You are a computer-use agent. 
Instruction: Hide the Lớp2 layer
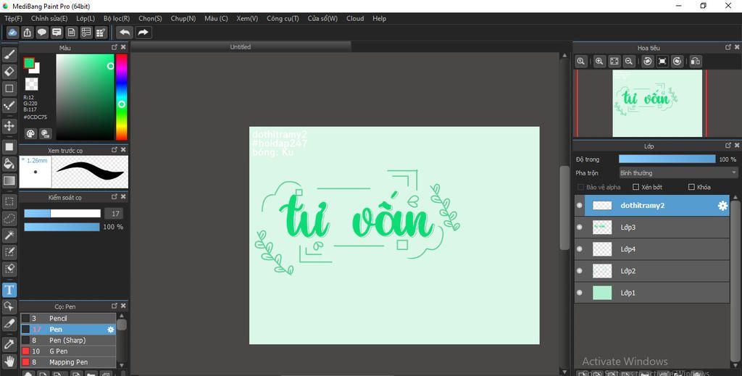coord(579,270)
